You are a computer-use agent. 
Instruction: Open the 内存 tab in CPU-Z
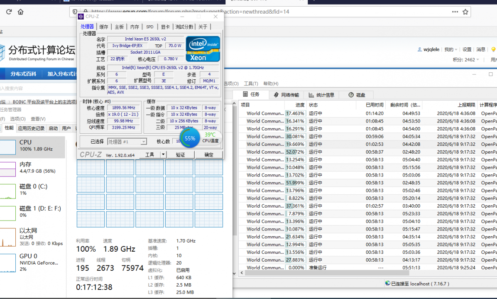click(135, 27)
